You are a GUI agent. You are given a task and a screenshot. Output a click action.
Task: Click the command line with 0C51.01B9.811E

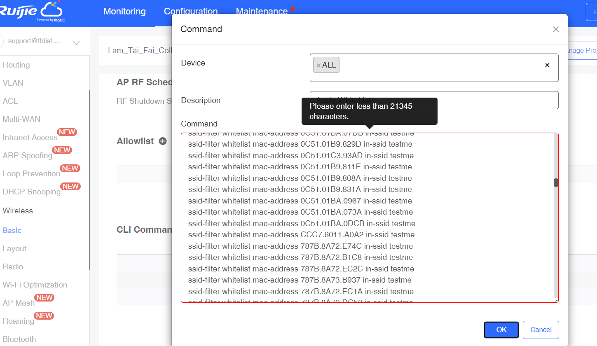click(x=300, y=167)
